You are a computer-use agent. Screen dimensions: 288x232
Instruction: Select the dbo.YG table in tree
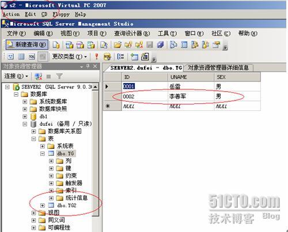click(66, 154)
